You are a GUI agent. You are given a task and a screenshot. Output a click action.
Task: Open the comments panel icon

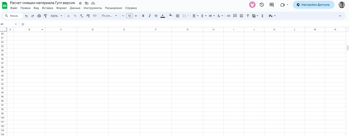(x=272, y=5)
